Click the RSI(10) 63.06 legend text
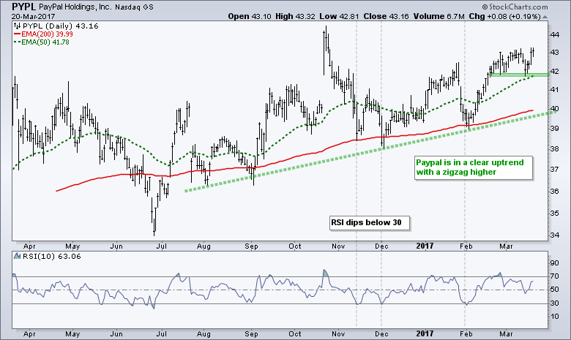Screen dimensions: 571x340 coord(52,256)
